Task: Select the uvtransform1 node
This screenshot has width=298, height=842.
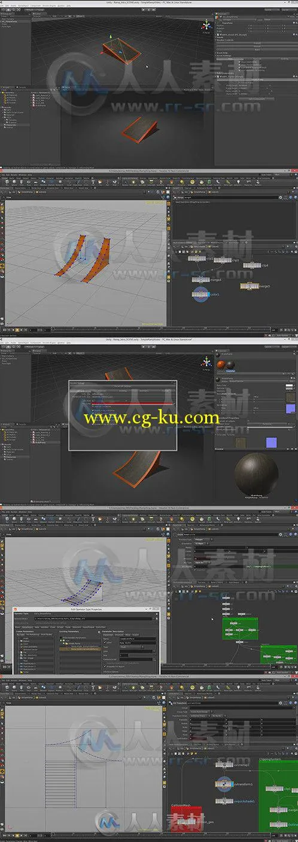Action: (x=223, y=783)
